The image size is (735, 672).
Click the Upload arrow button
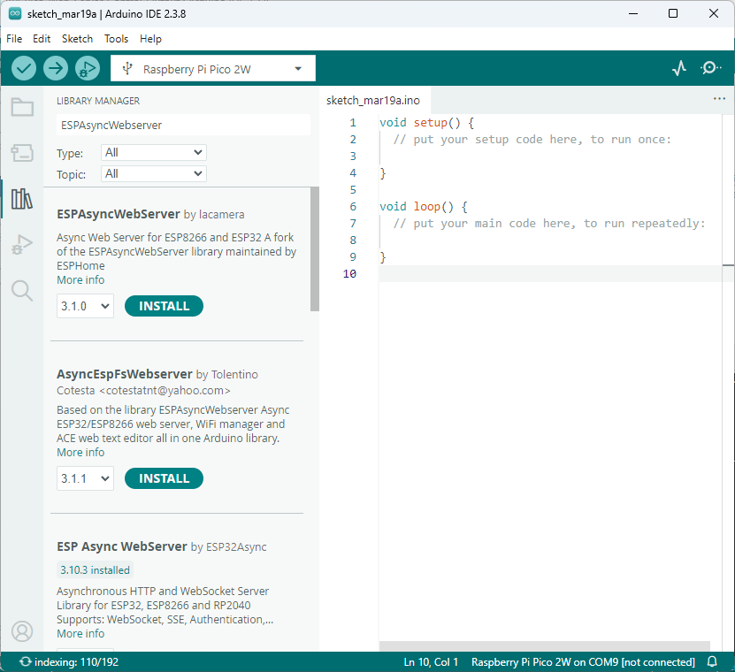point(56,68)
